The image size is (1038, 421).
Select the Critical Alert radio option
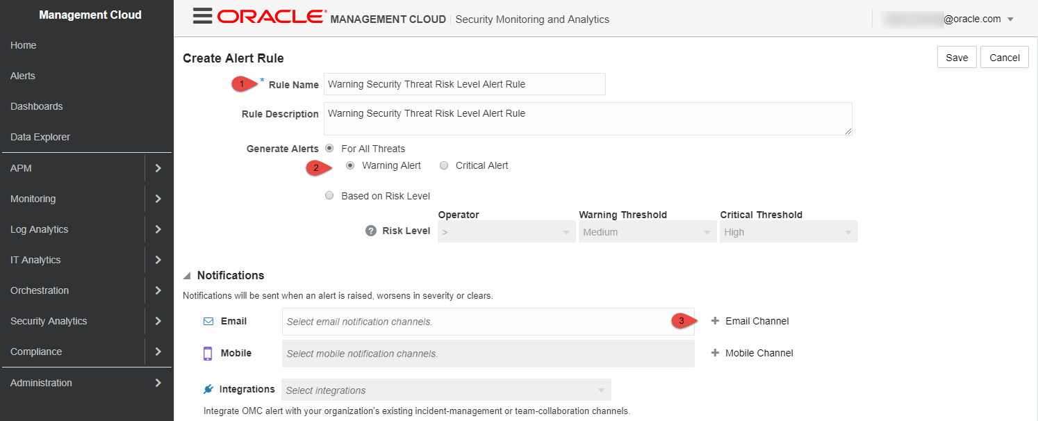(444, 165)
